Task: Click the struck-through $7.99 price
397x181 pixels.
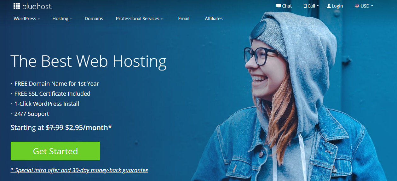Action: click(55, 127)
